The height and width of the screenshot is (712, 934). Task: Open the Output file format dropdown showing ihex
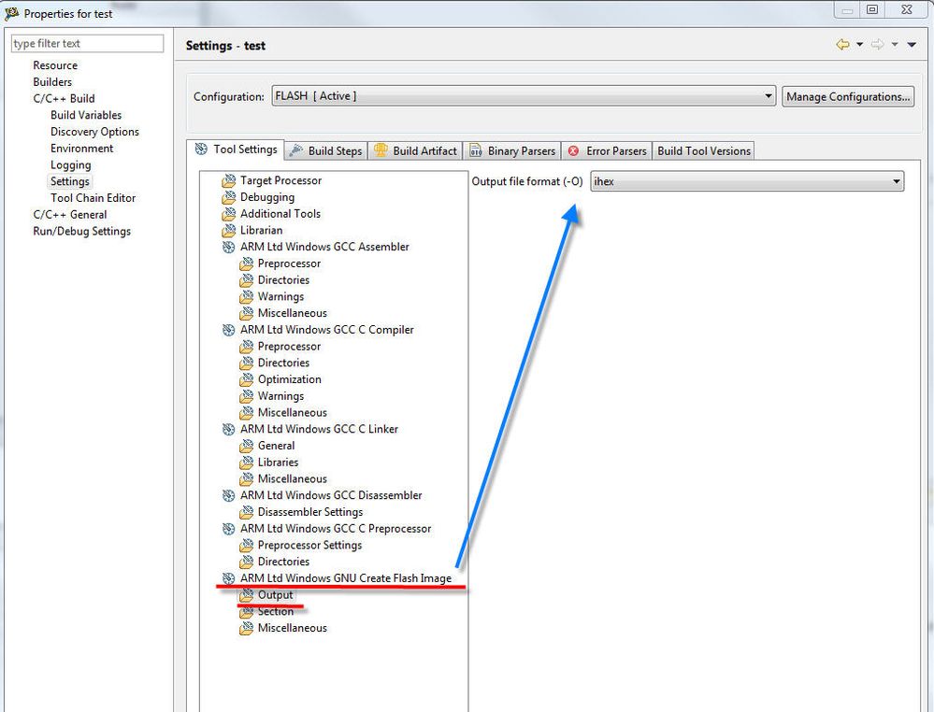click(895, 180)
